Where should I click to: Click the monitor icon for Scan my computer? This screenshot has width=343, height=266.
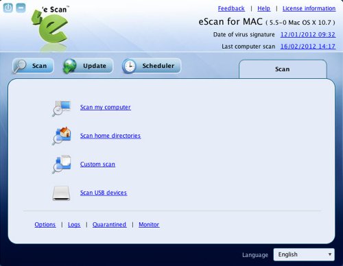(x=61, y=108)
